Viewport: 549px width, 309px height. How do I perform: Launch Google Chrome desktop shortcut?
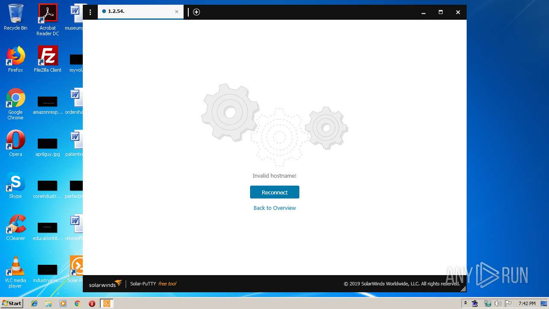(x=15, y=104)
